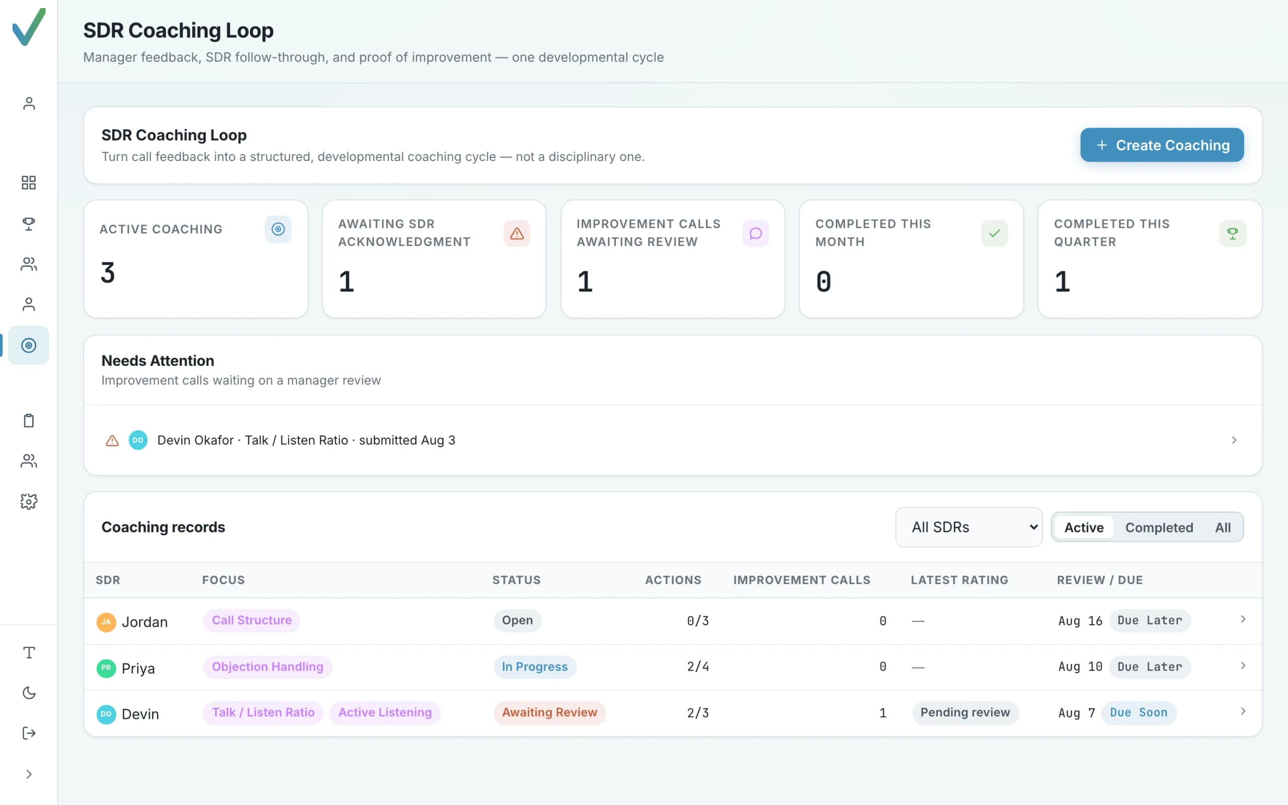This screenshot has height=805, width=1288.
Task: Click the alert triangle beside Devin Okafor
Action: 112,440
